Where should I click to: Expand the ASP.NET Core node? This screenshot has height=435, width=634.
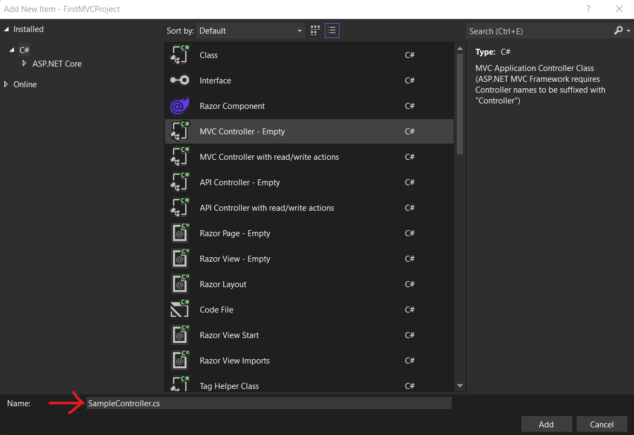(24, 63)
